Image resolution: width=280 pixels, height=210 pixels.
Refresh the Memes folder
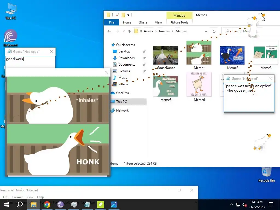point(214,31)
